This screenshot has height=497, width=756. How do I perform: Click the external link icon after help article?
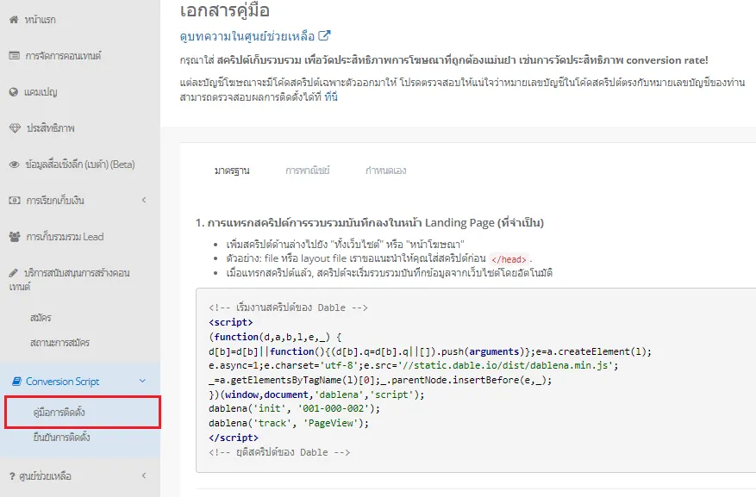(324, 35)
